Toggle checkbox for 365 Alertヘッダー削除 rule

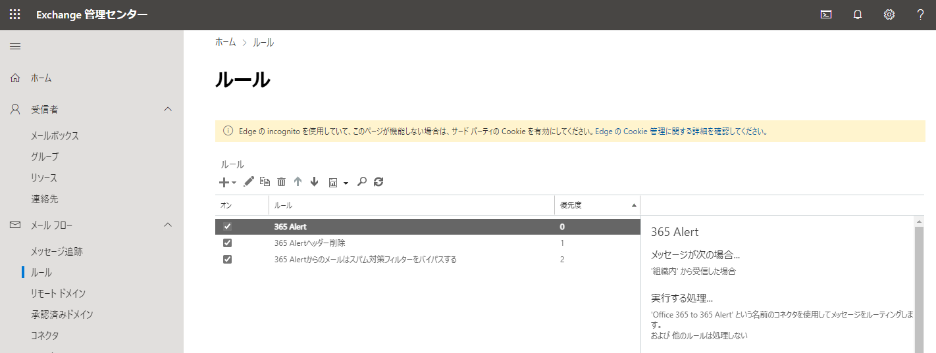[x=228, y=243]
